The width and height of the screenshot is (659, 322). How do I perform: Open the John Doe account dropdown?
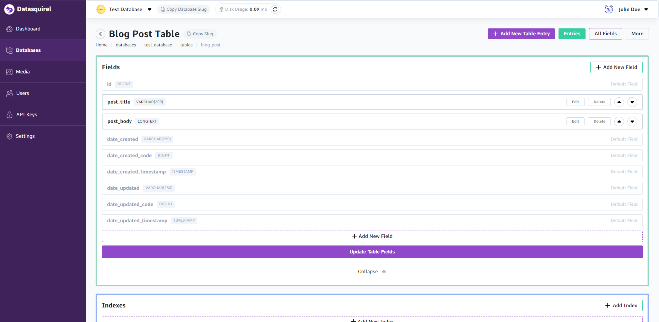(646, 9)
